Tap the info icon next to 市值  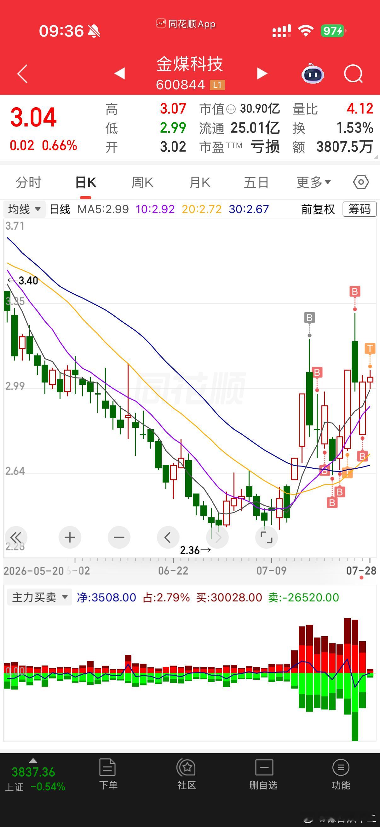231,109
